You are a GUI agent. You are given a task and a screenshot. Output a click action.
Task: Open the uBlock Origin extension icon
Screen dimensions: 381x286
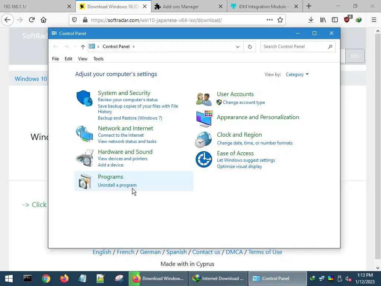tap(348, 19)
